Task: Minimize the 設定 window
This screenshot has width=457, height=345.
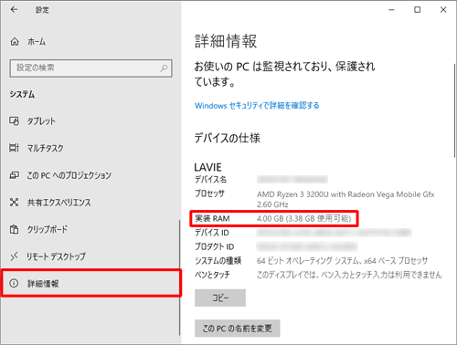Action: [x=391, y=10]
